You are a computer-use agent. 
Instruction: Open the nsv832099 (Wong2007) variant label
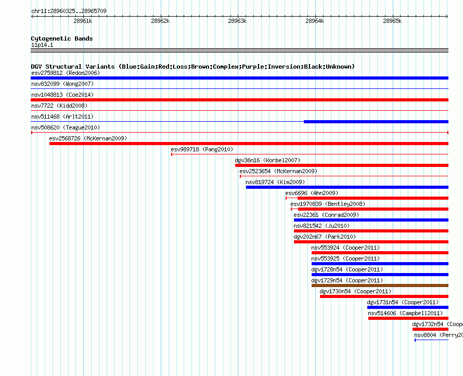[62, 84]
